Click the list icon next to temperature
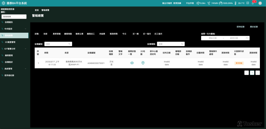The image size is (266, 129). (248, 3)
